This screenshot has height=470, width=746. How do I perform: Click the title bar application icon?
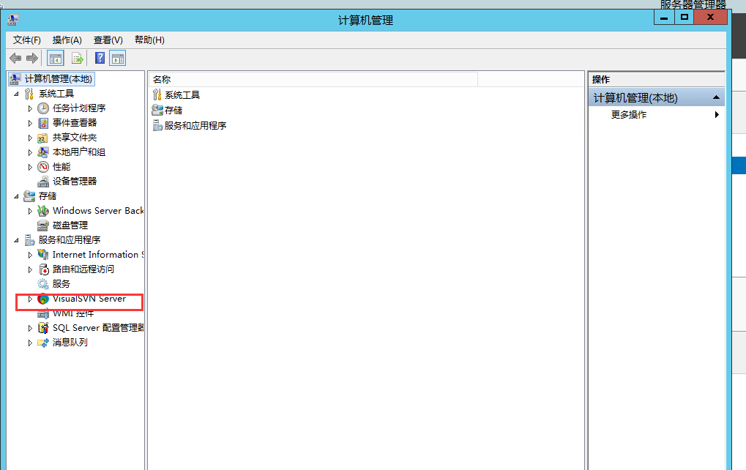13,20
